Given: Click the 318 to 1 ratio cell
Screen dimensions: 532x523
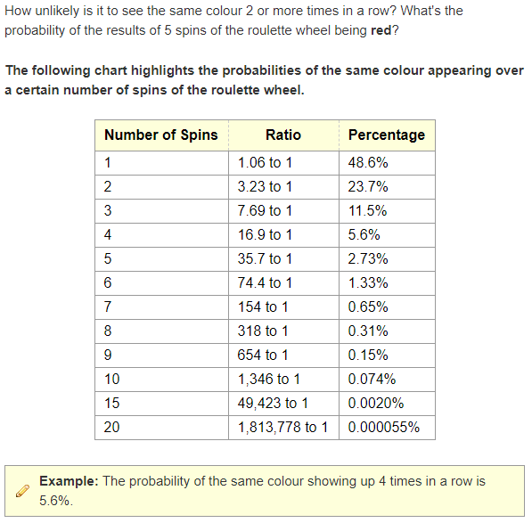Looking at the screenshot, I should tap(283, 331).
